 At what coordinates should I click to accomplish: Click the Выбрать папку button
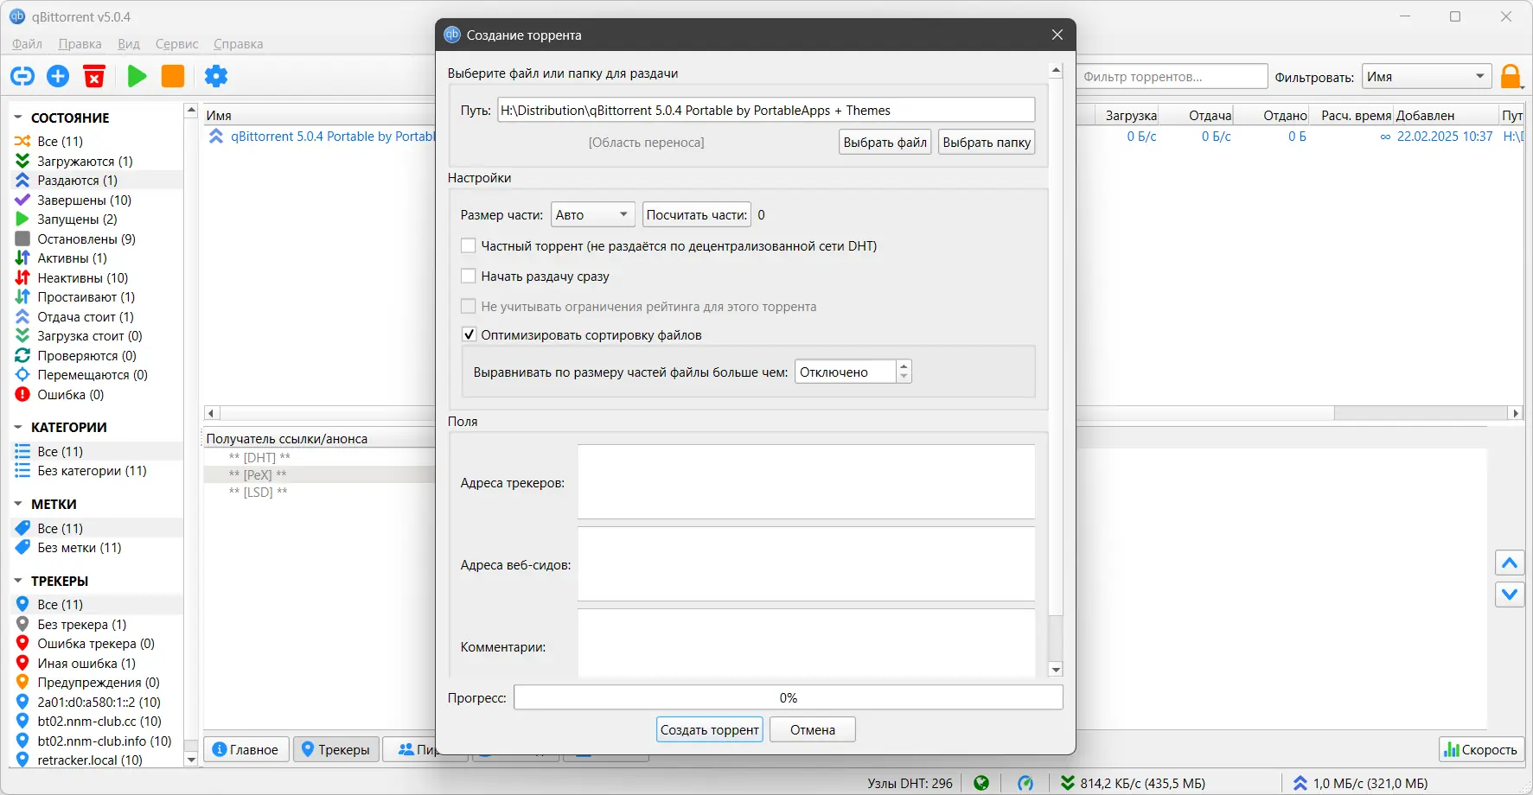click(x=987, y=143)
